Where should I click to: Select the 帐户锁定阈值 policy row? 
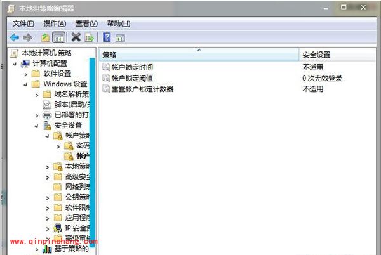[x=238, y=78]
